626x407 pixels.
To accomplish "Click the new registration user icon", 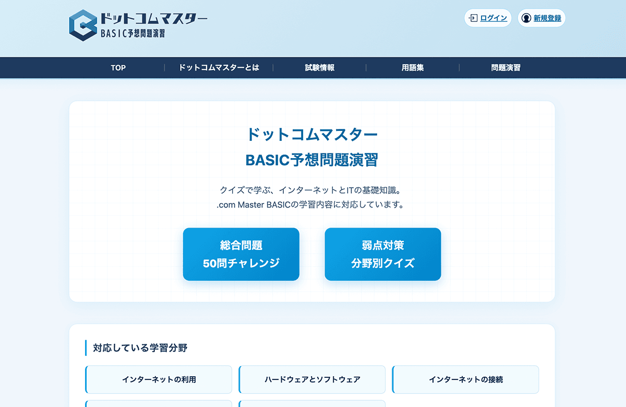I will coord(526,18).
